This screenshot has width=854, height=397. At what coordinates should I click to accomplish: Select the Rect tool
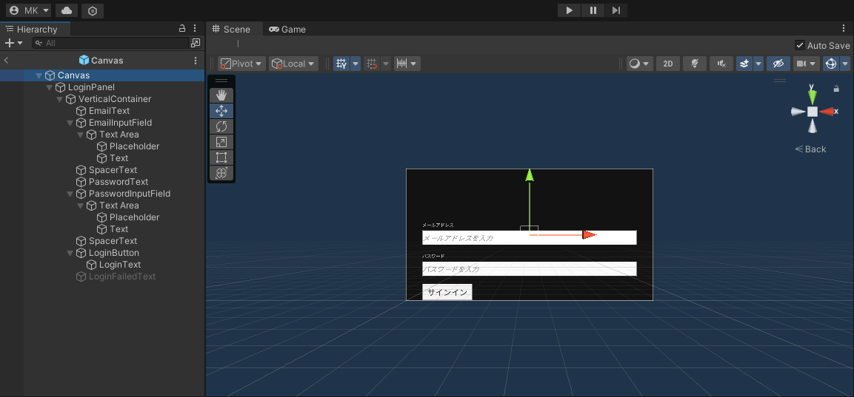coord(221,157)
